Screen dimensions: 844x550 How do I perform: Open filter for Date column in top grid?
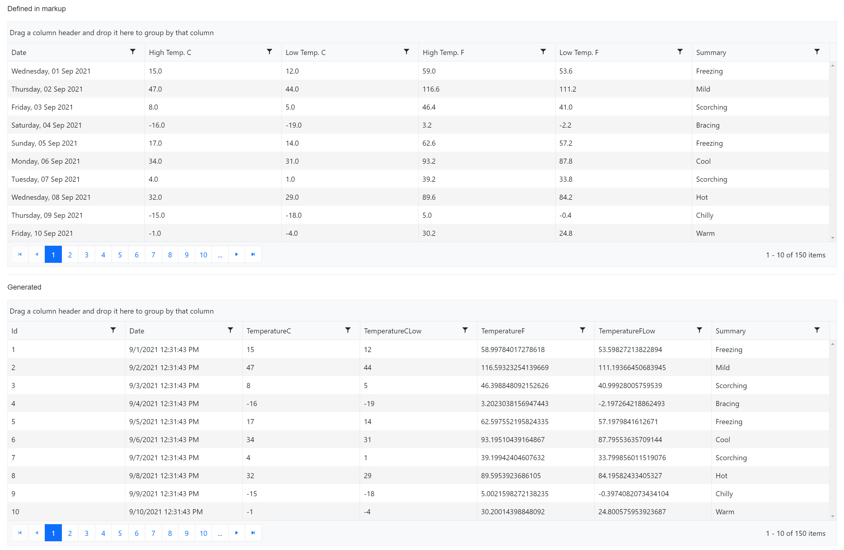click(133, 52)
